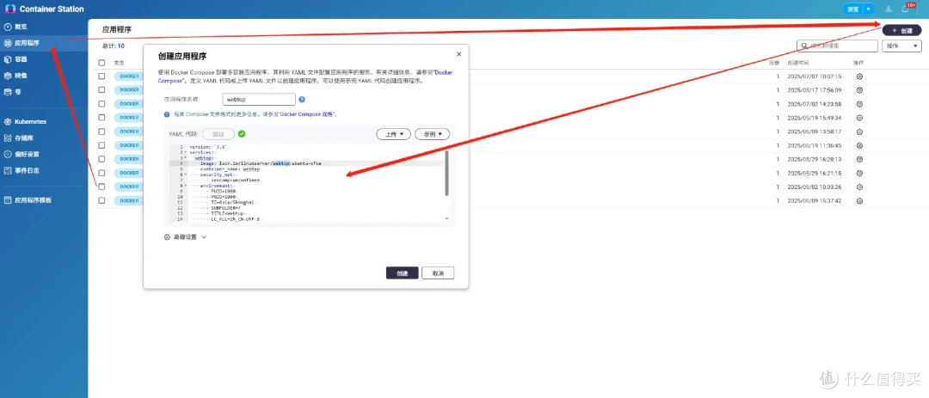Click 取消 to cancel the dialog
This screenshot has height=398, width=929.
tap(438, 273)
